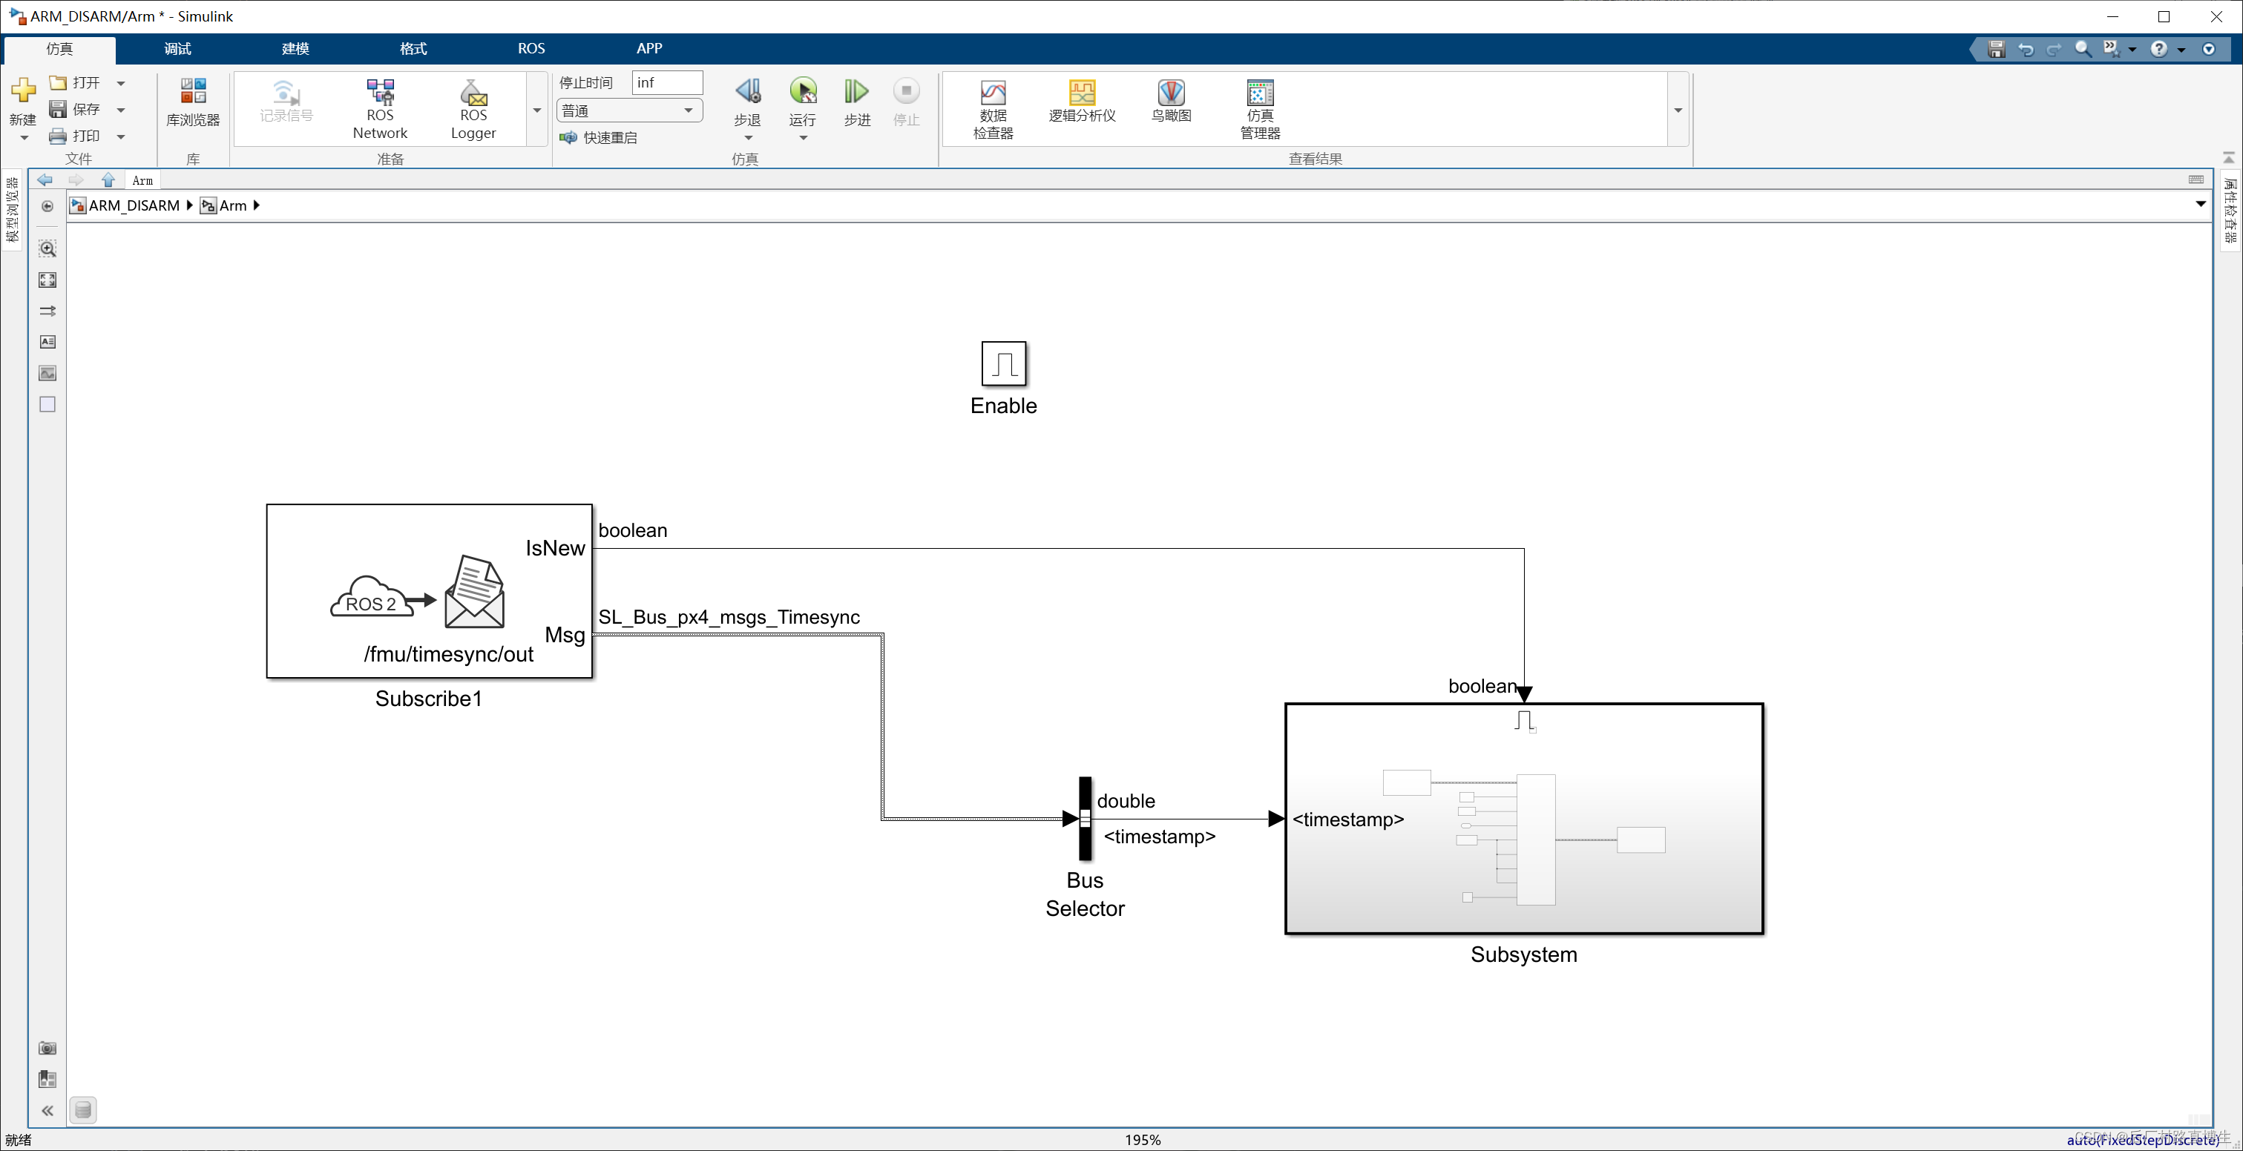Open the simulation mode dropdown

[629, 111]
